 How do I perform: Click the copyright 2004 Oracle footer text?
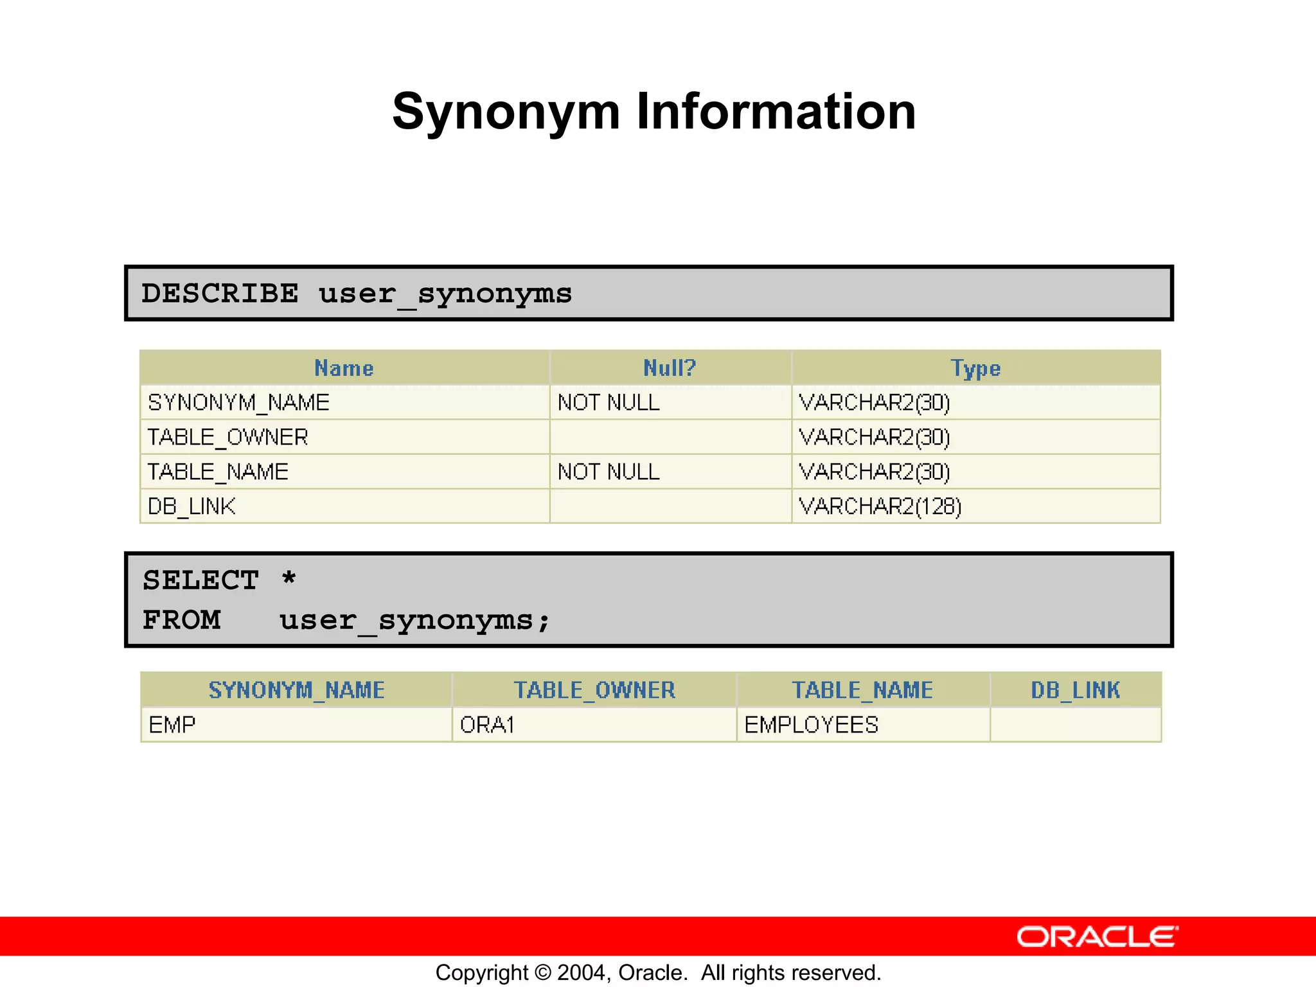click(x=658, y=972)
